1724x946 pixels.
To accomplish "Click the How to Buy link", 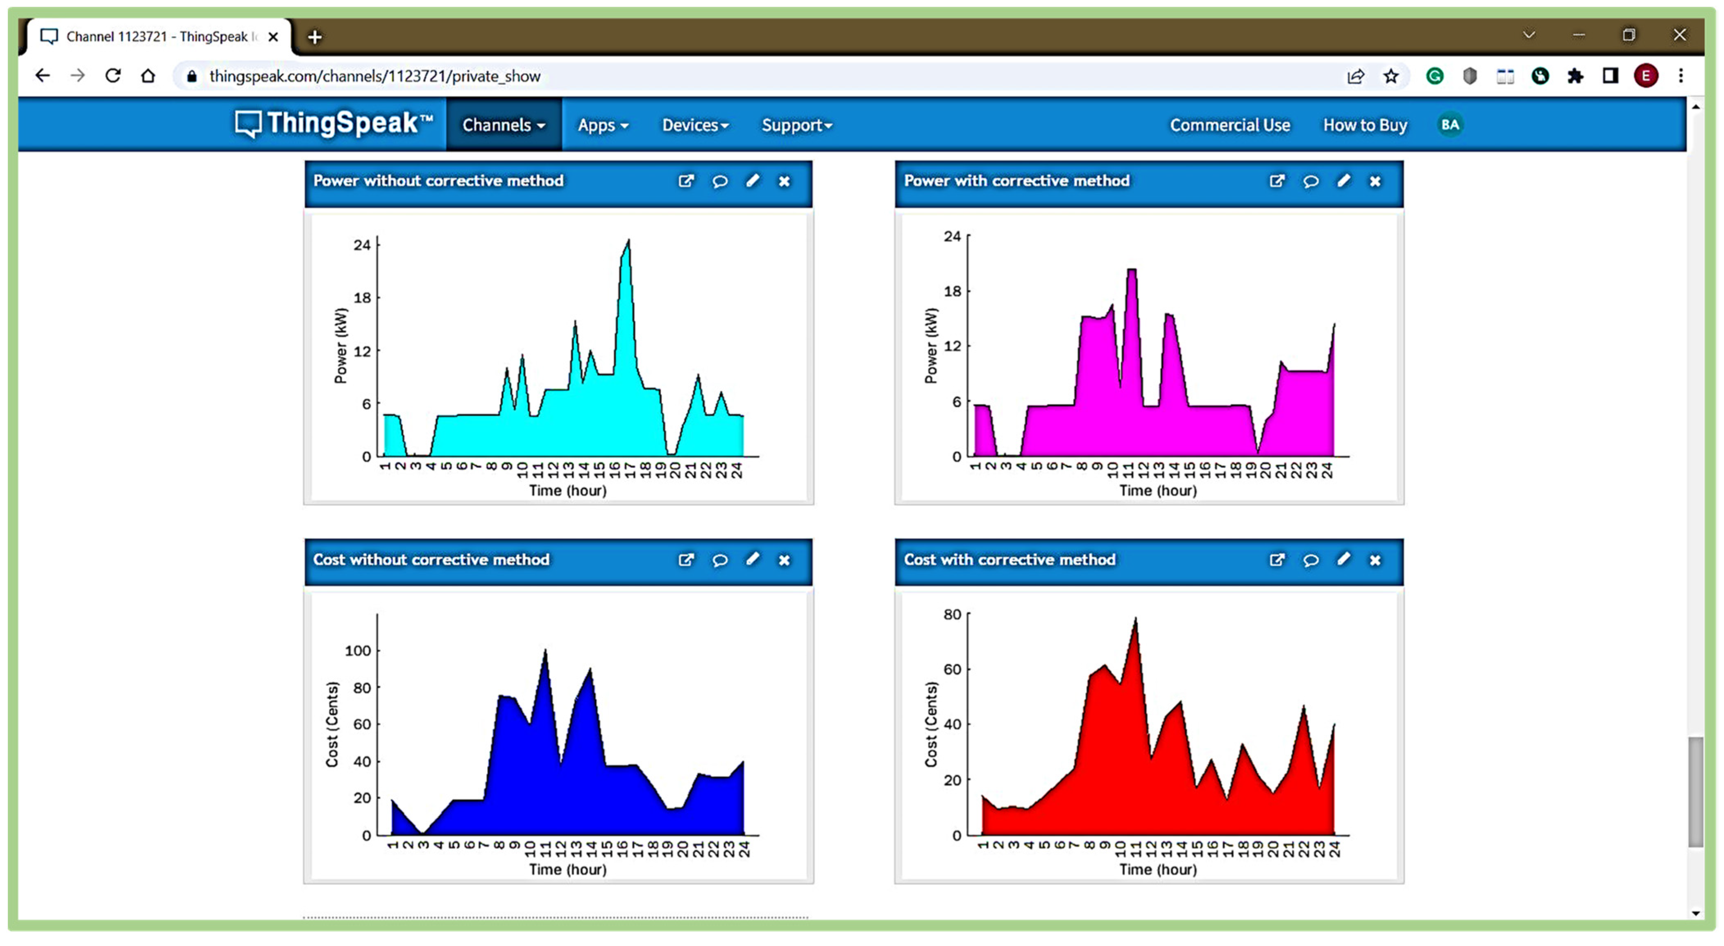I will pos(1365,125).
